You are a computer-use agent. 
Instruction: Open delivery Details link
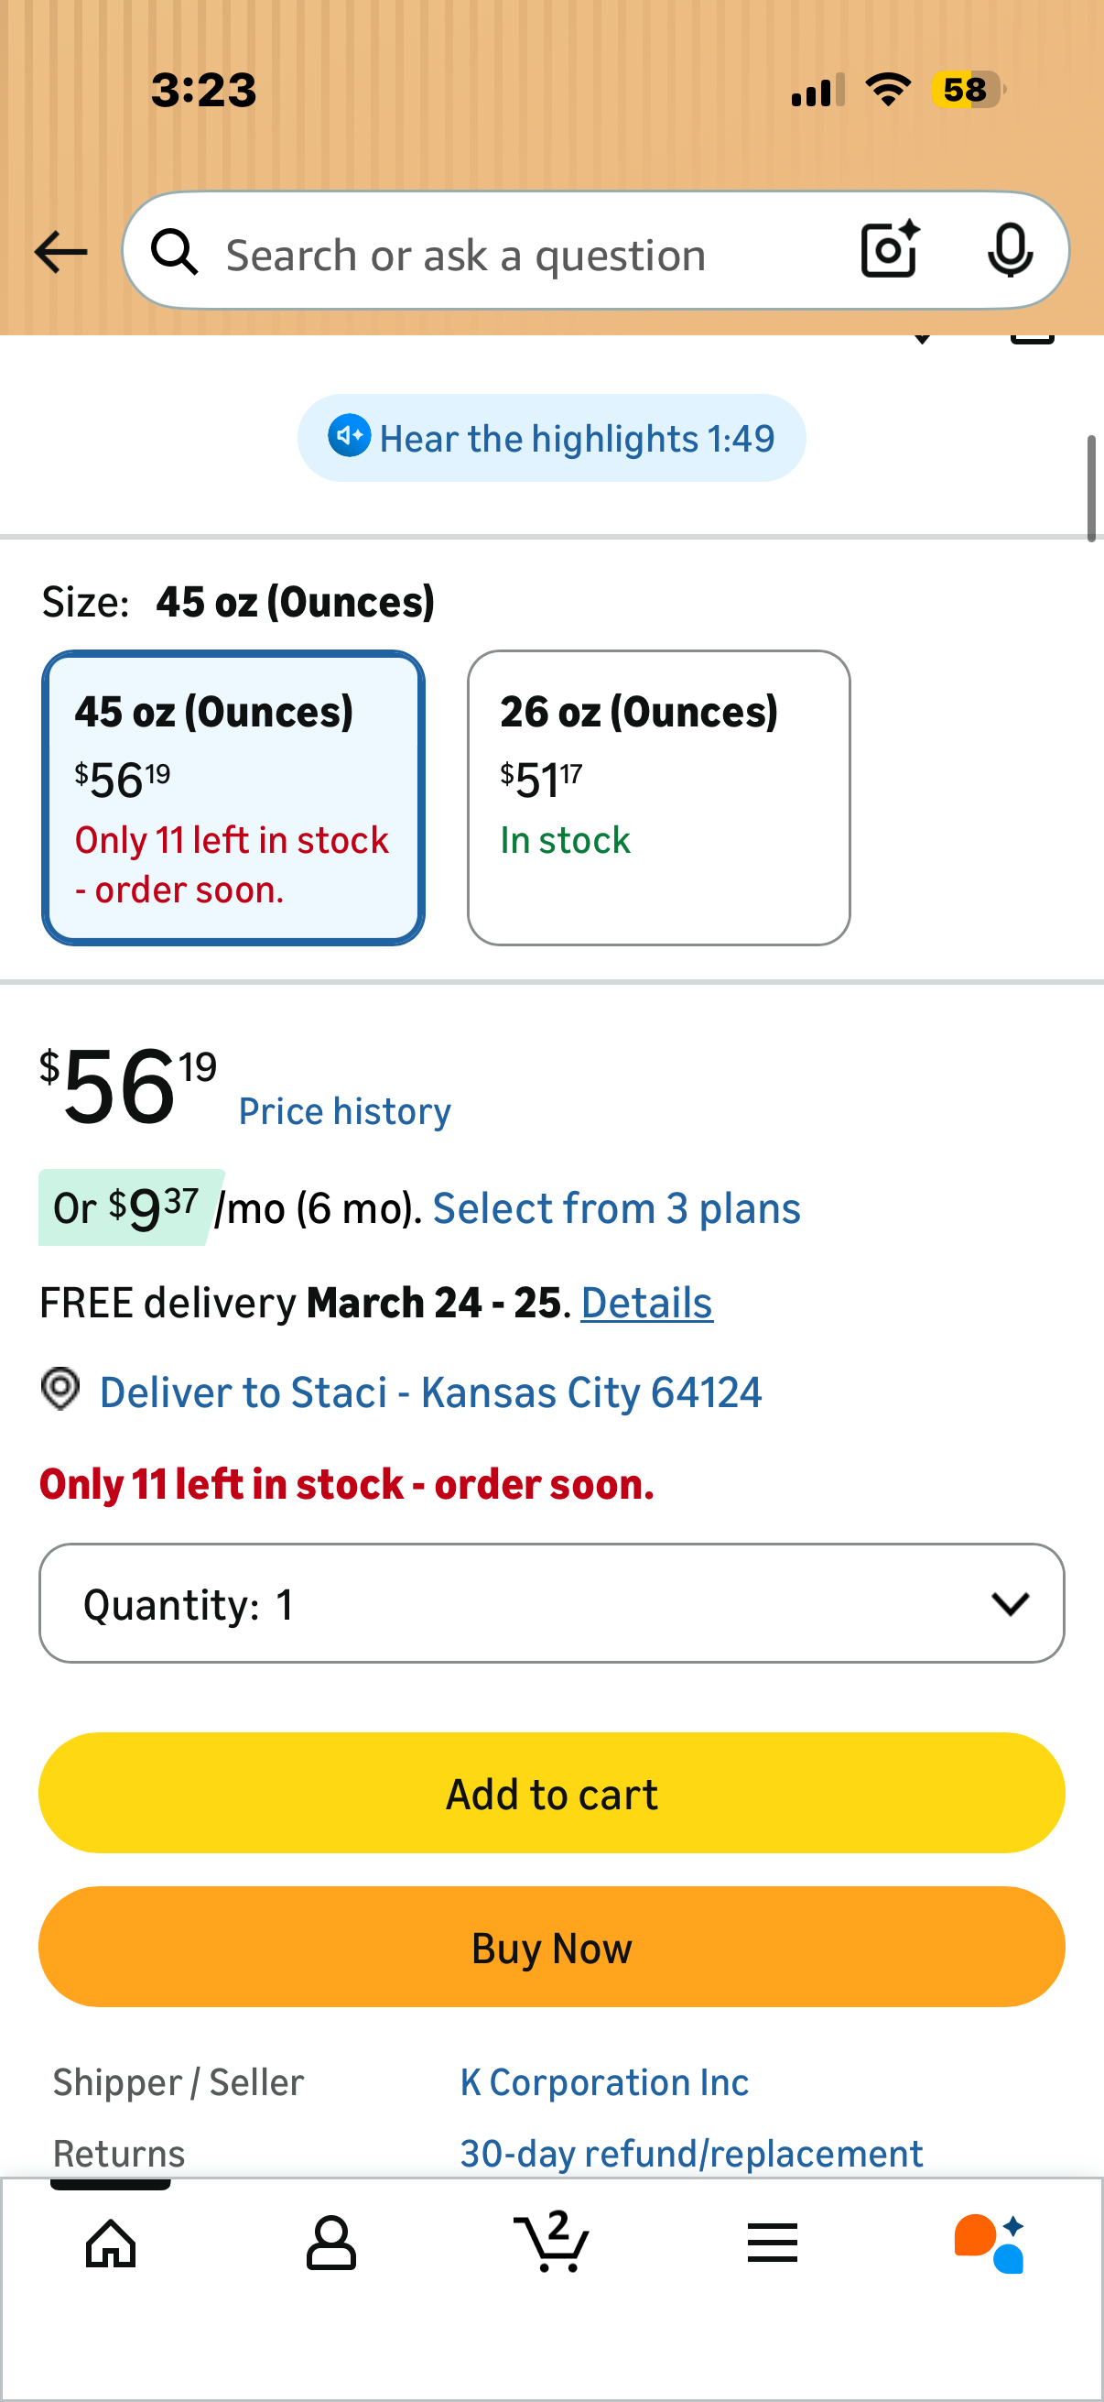(x=646, y=1303)
